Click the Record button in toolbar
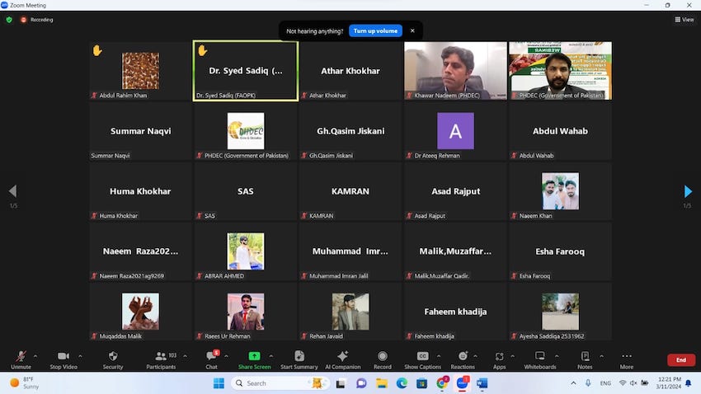The width and height of the screenshot is (701, 394). point(382,359)
